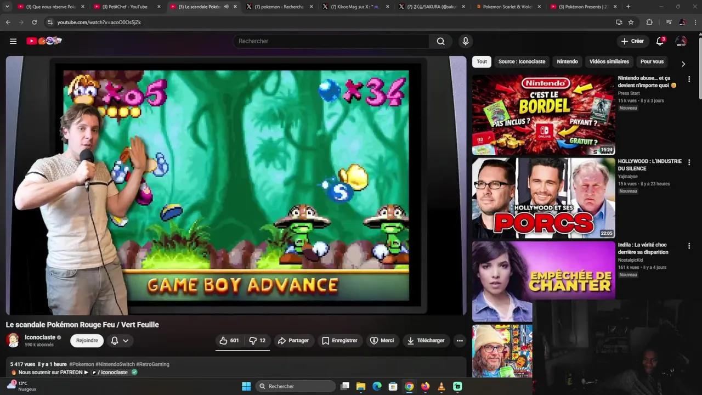Screen dimensions: 702x395
Task: Open options menu for Nintendo abuse video
Action: [x=689, y=79]
